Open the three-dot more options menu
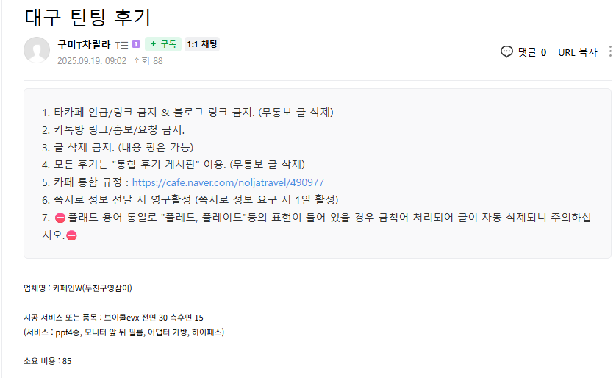The height and width of the screenshot is (378, 616). coord(610,51)
